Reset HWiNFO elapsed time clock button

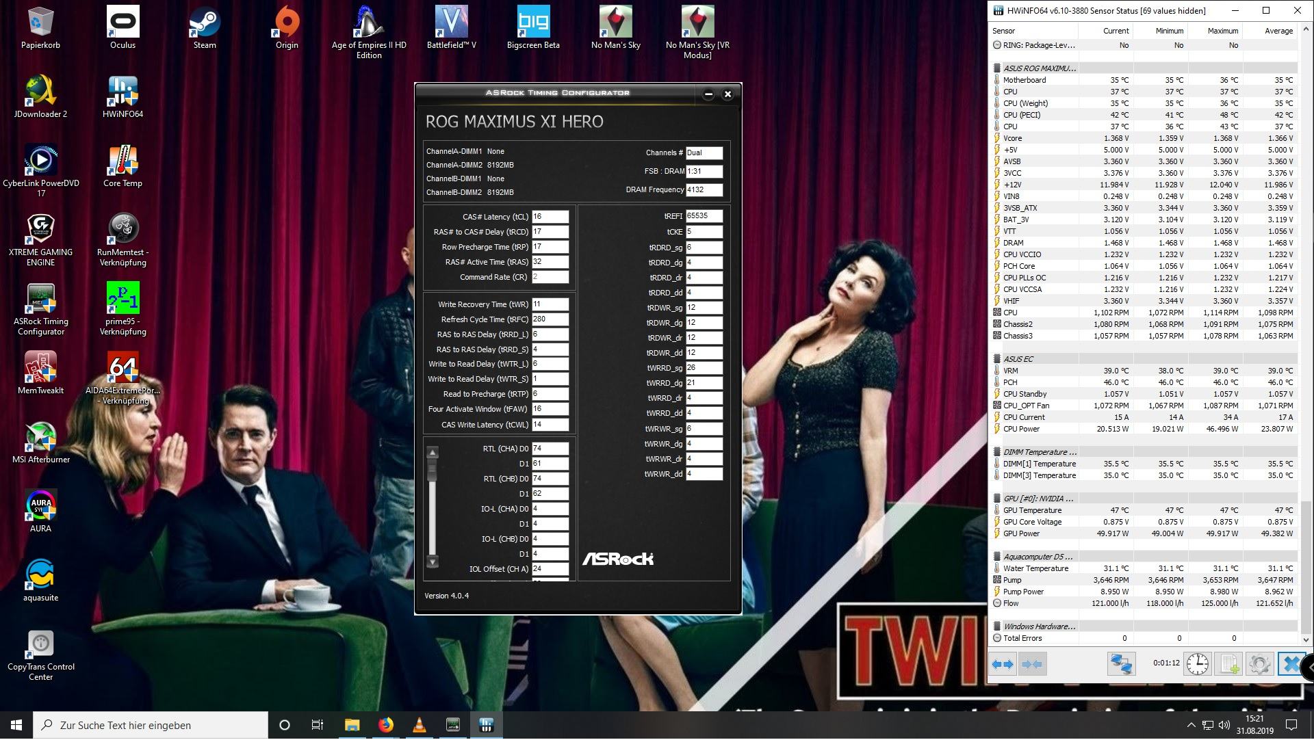tap(1198, 664)
